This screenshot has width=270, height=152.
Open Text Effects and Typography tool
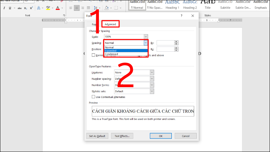point(39,8)
